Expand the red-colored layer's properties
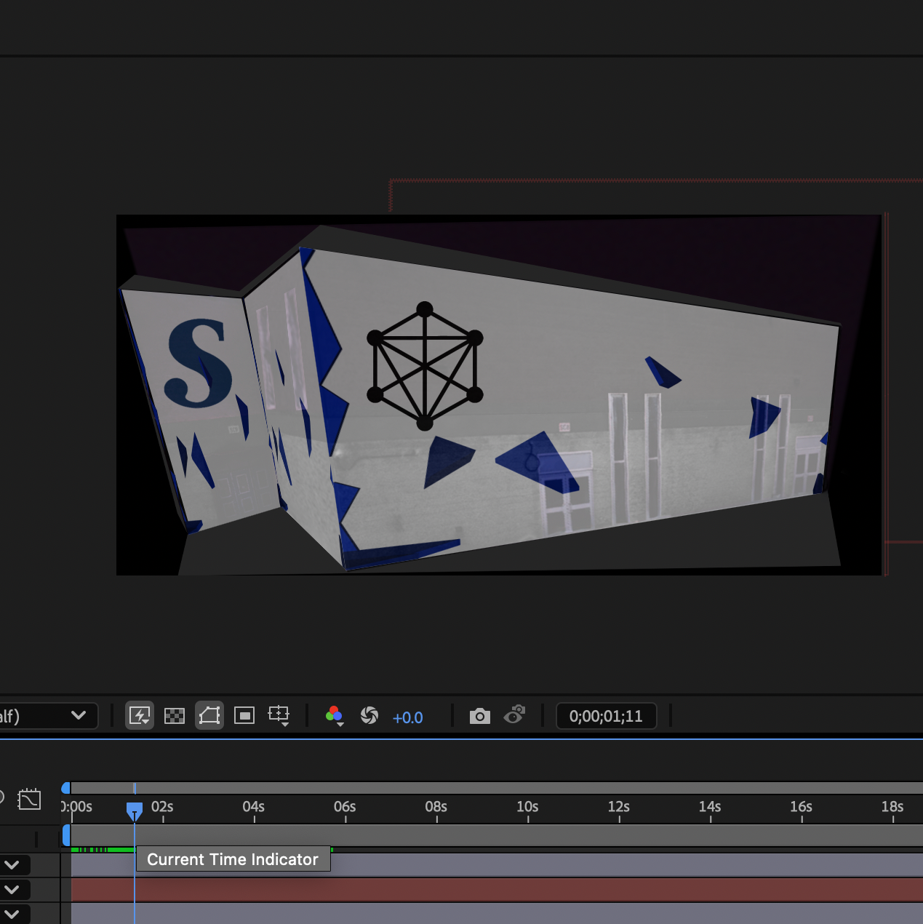Image resolution: width=923 pixels, height=924 pixels. coord(12,889)
